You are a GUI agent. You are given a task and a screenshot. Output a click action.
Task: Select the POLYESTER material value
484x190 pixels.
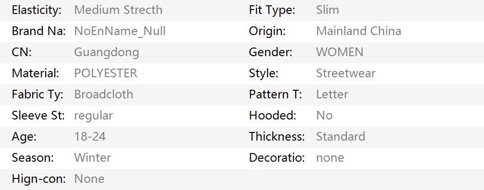[106, 73]
